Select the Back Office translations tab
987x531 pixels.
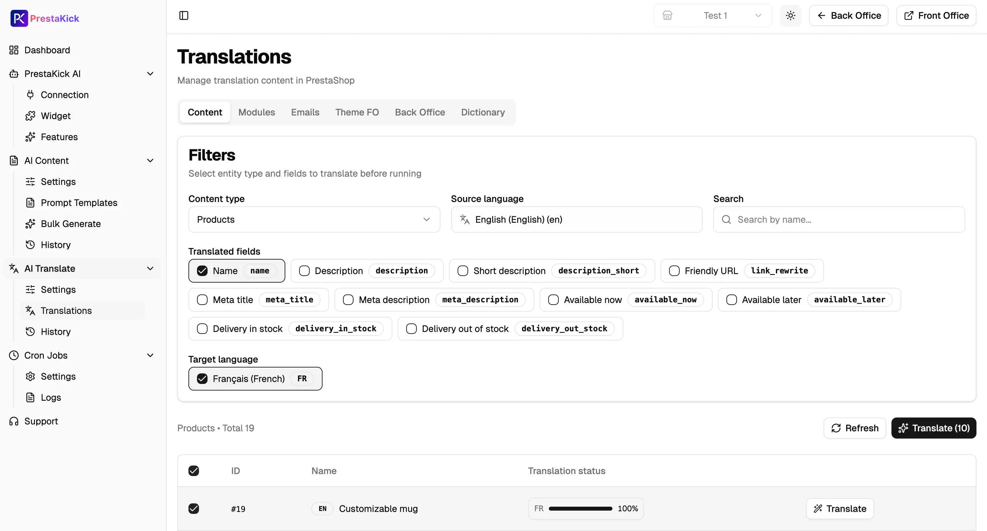pos(420,113)
